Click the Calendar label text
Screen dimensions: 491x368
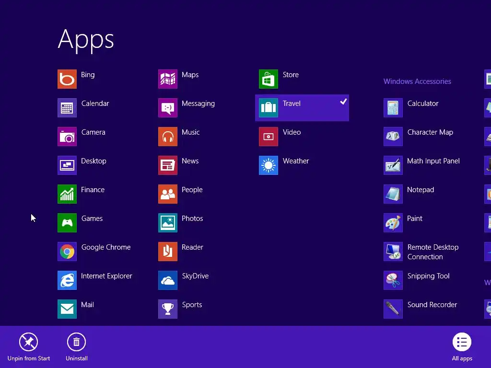pyautogui.click(x=95, y=103)
